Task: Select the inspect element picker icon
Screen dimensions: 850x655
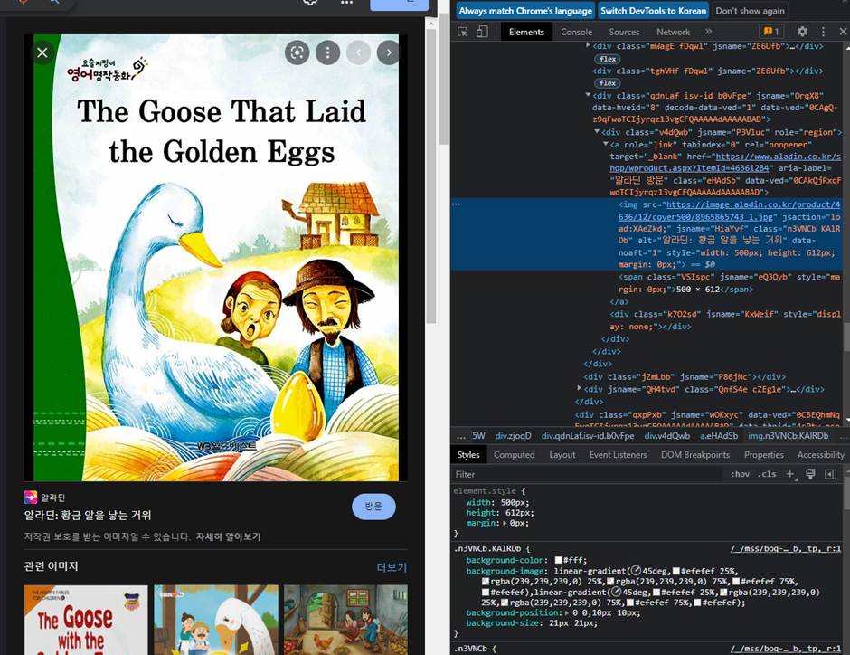Action: (463, 32)
